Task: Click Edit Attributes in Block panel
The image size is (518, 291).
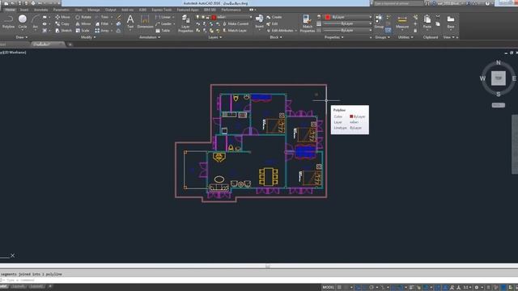Action: [280, 31]
